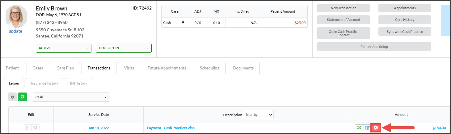Open the TEXT OPT-IN dropdown
451x134 pixels.
point(124,48)
